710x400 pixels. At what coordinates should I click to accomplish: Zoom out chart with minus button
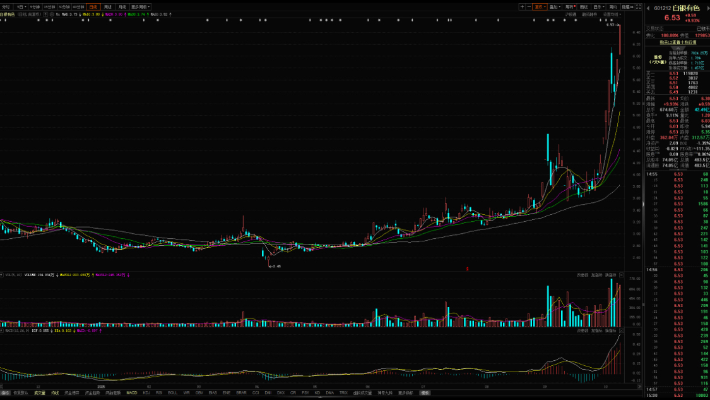click(529, 7)
